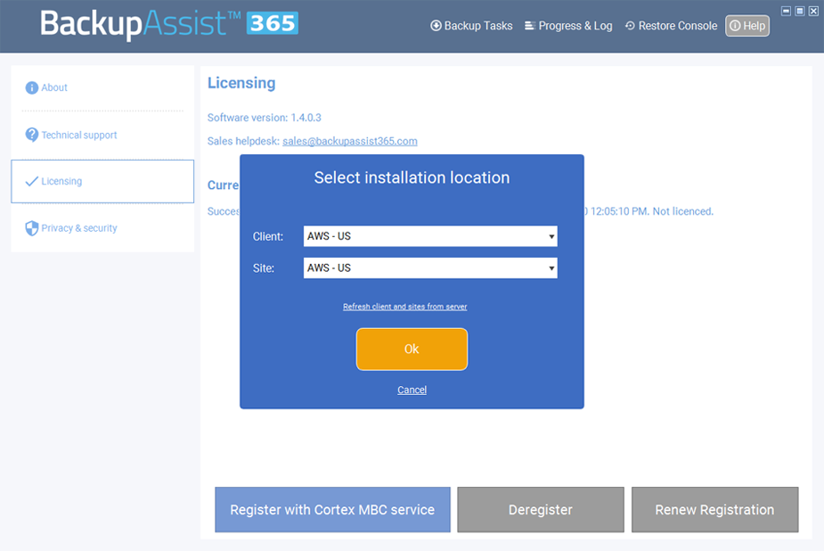Screen dimensions: 824x551
Task: Click the Privacy & security shield icon
Action: pos(32,228)
